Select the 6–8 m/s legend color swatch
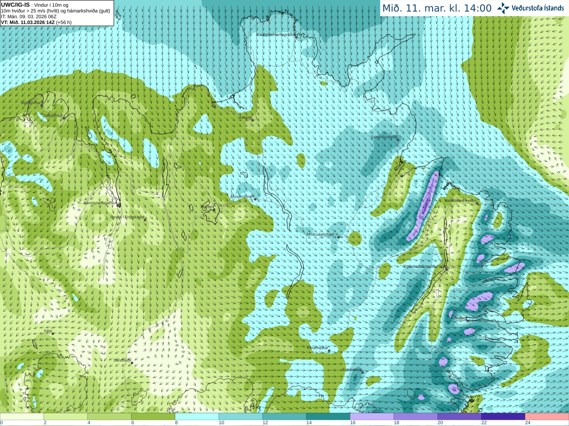This screenshot has width=569, height=426. tap(153, 417)
